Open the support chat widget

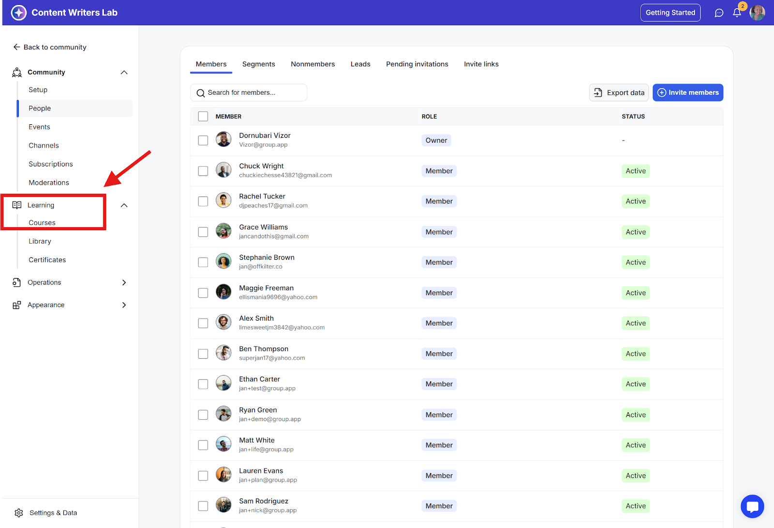(752, 506)
